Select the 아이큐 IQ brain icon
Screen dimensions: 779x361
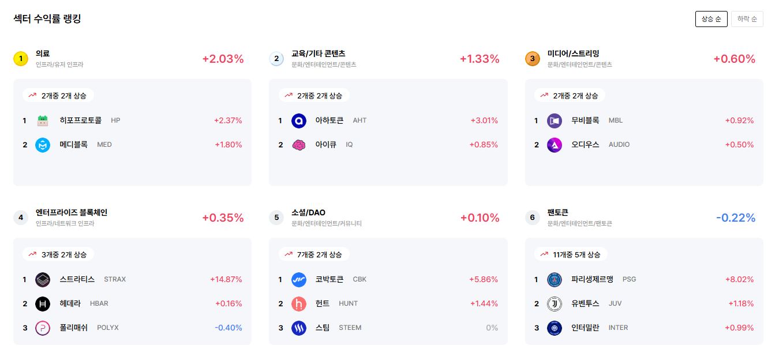point(299,145)
